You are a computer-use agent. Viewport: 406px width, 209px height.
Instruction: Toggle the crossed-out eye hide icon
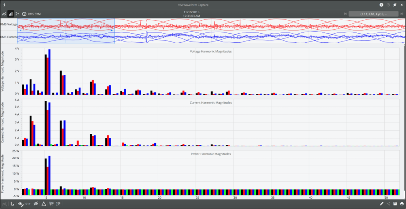tap(36, 204)
